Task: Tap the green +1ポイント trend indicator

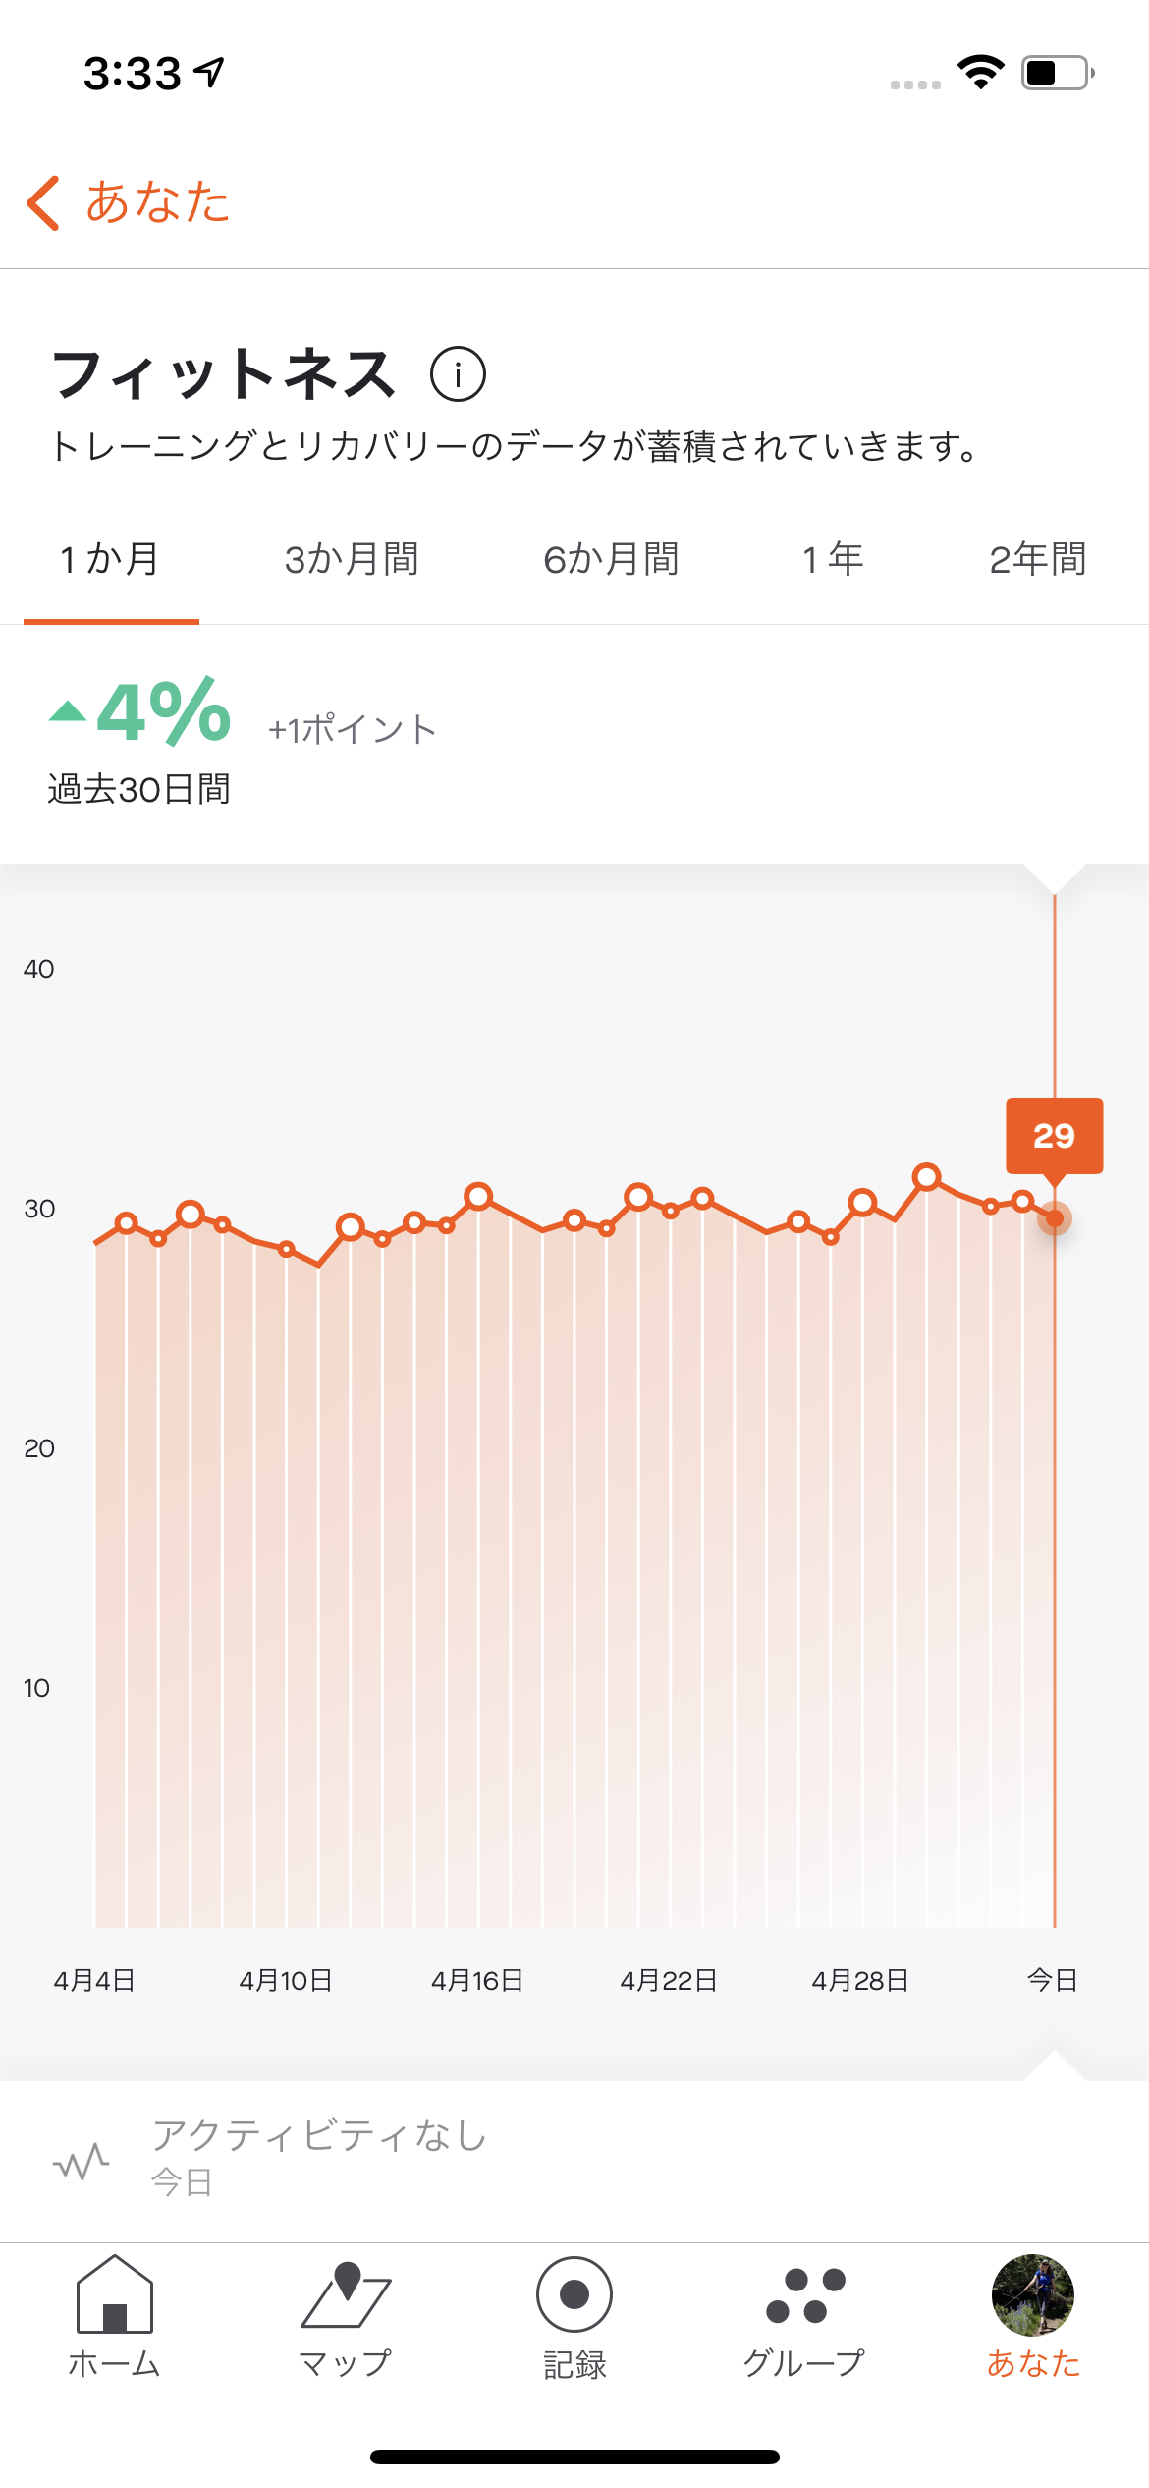Action: [x=352, y=729]
